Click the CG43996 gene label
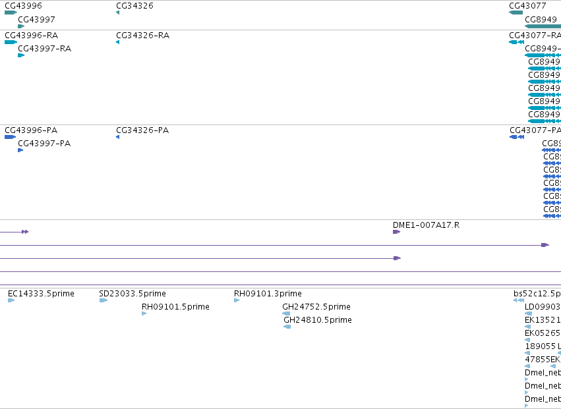 point(23,6)
